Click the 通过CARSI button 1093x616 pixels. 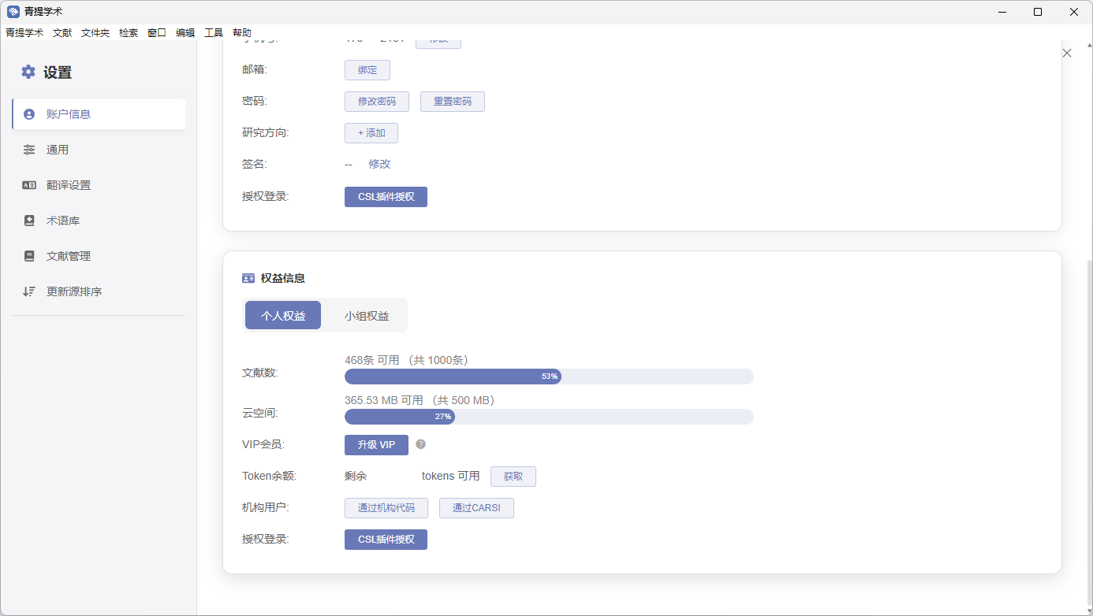(476, 508)
